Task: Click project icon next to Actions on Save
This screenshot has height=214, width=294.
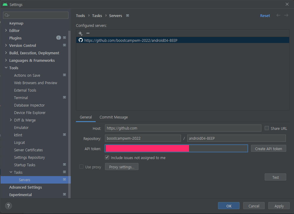Action: [x=65, y=75]
